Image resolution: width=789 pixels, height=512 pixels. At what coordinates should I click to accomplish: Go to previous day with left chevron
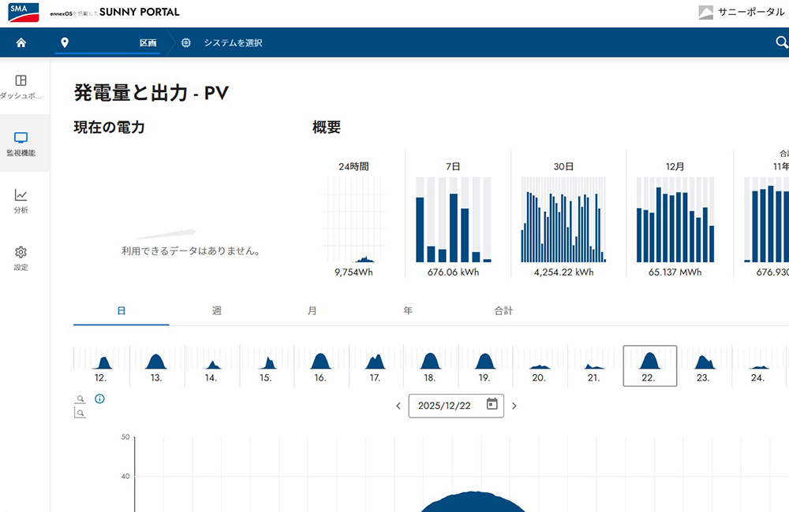(x=398, y=406)
